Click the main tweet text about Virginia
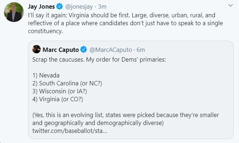239x143 pixels. (x=125, y=23)
